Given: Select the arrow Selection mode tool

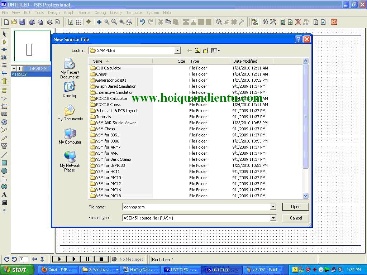Looking at the screenshot, I should point(4,34).
